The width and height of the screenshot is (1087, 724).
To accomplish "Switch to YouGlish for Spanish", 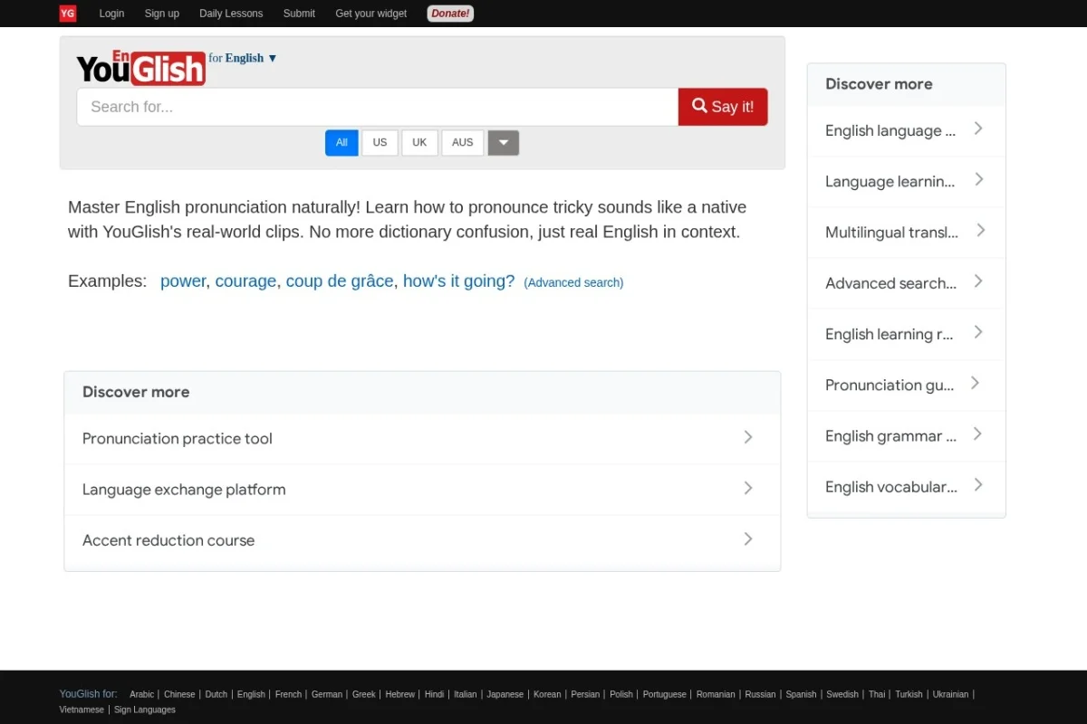I will pos(801,694).
